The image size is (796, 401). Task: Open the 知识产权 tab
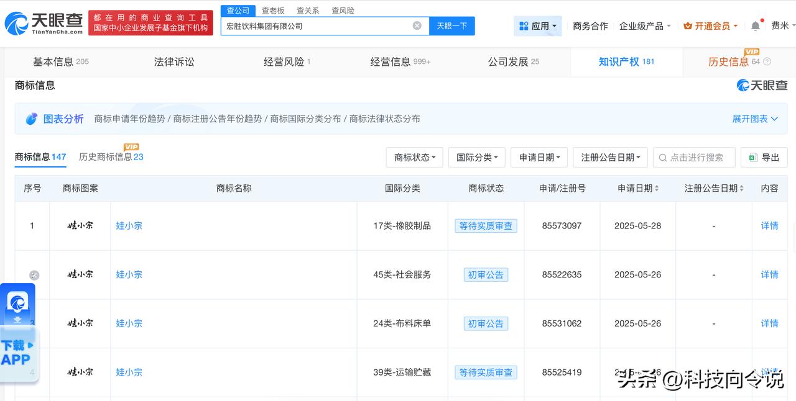pyautogui.click(x=626, y=61)
